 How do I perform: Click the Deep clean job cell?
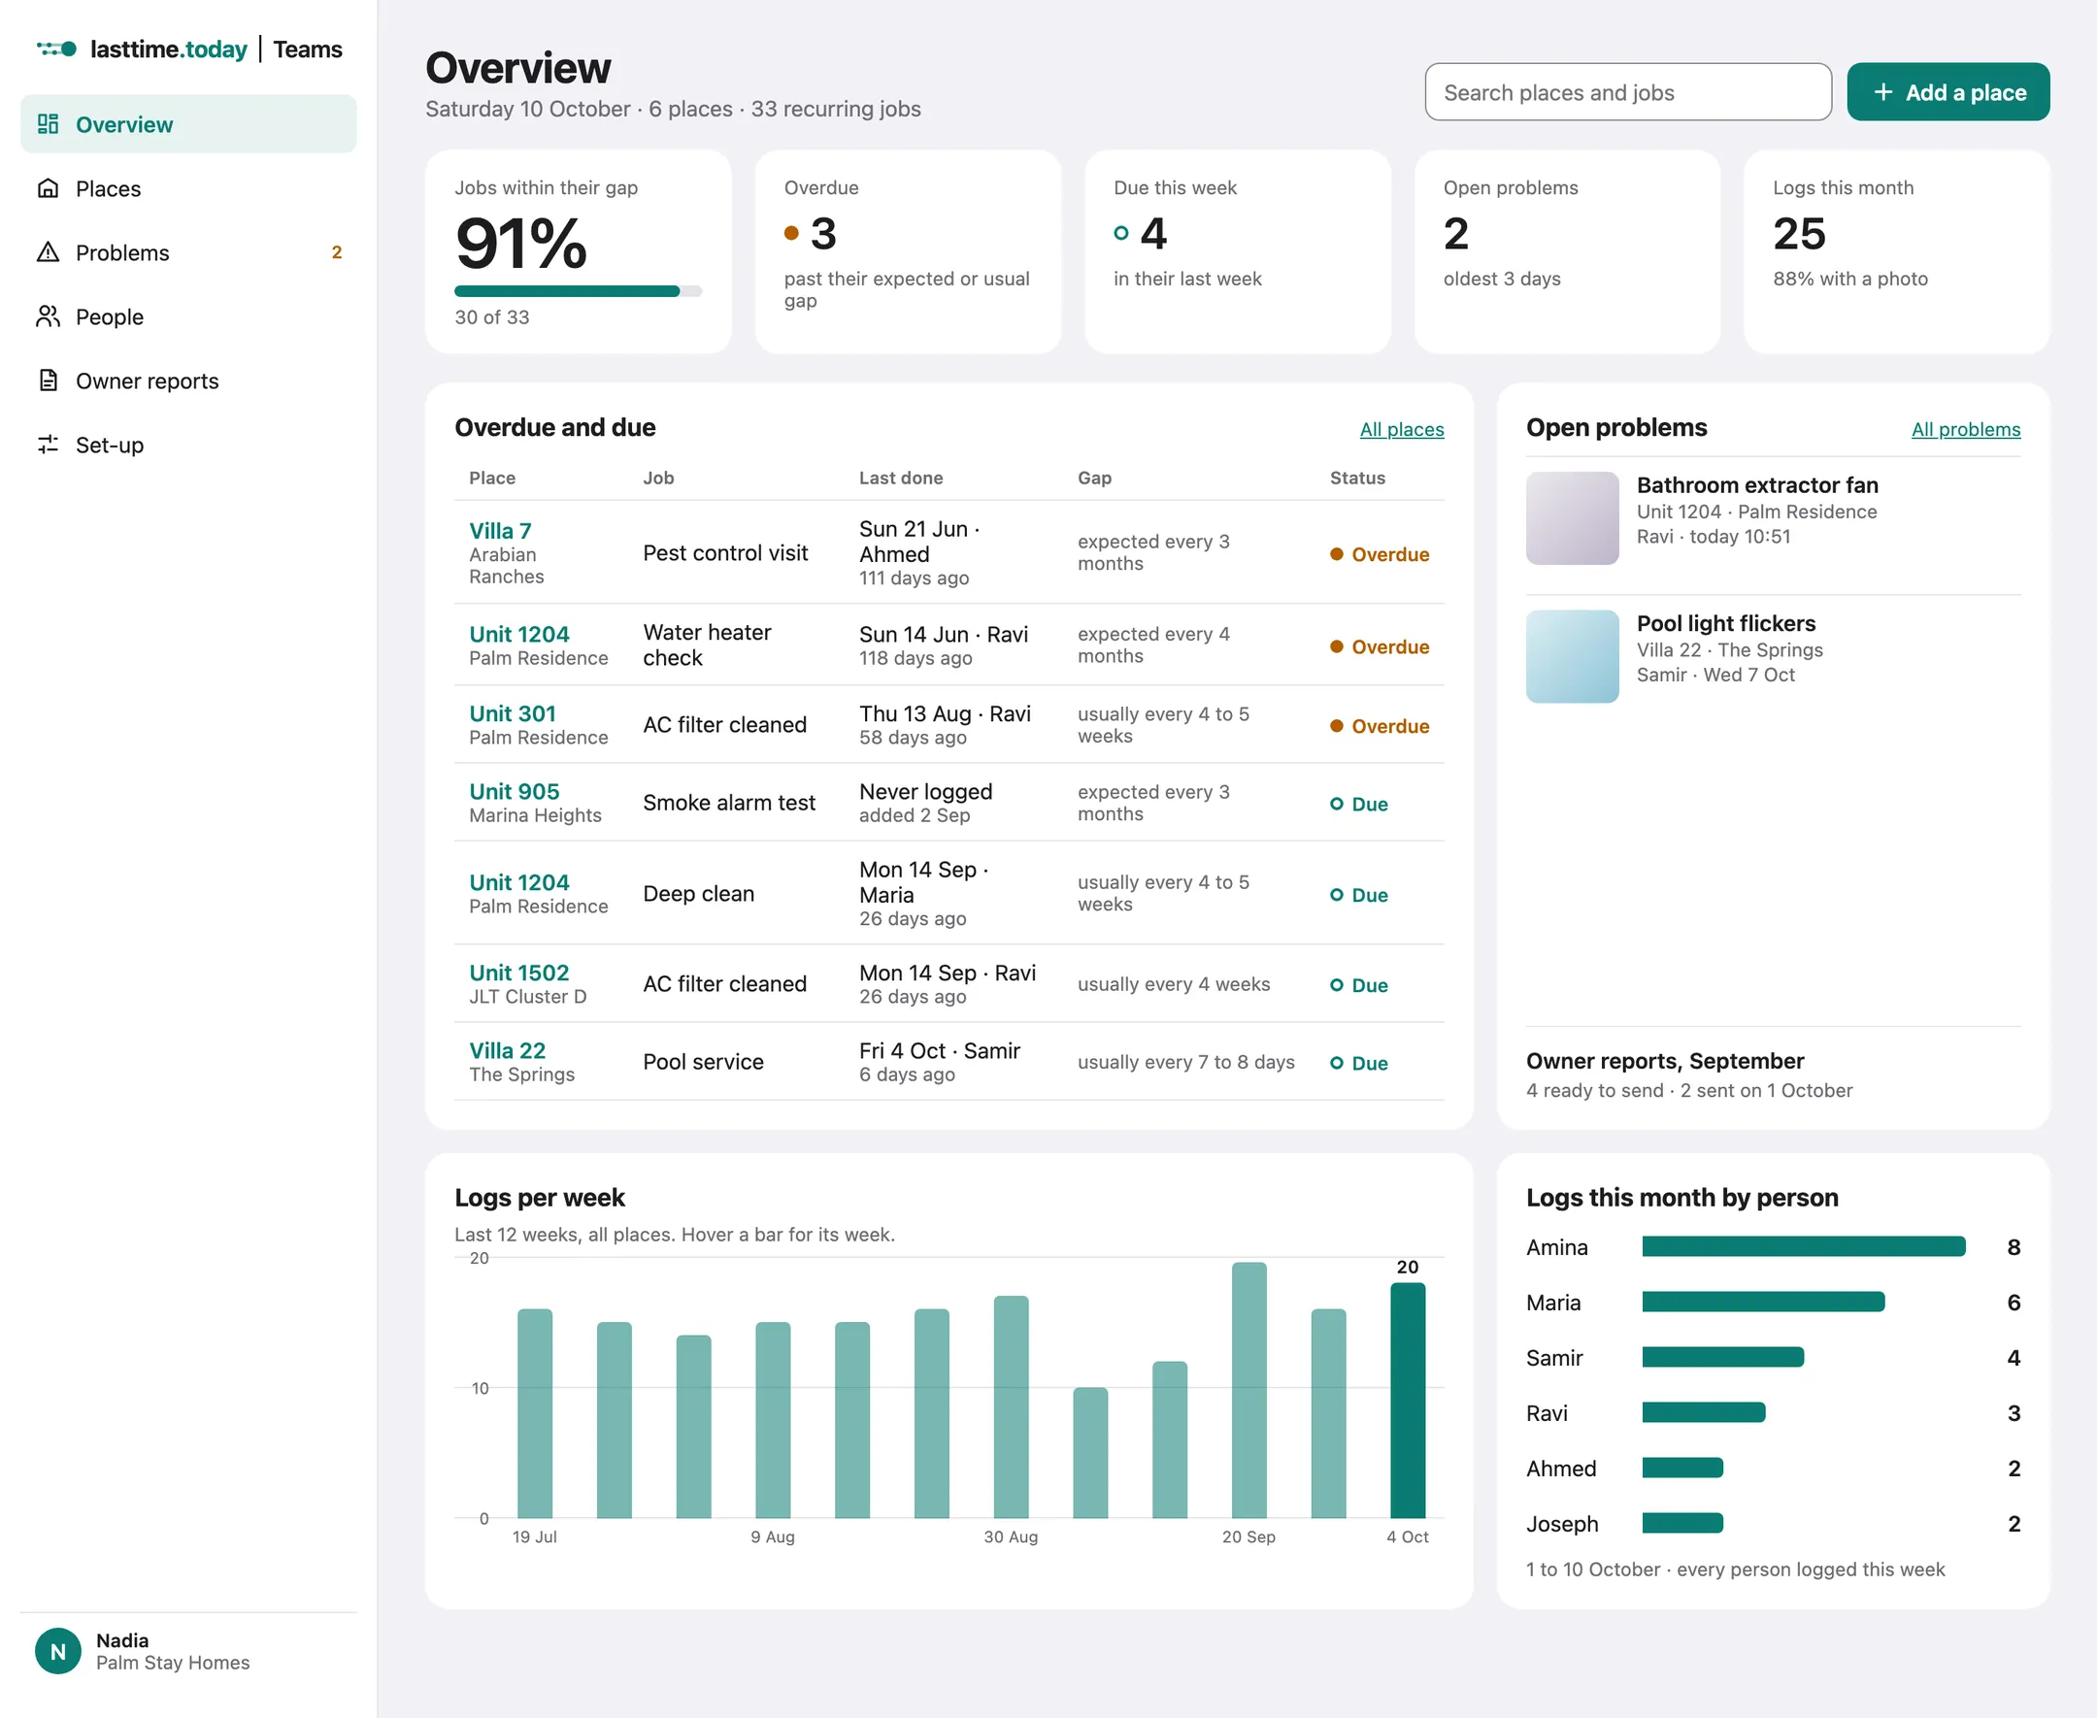point(699,894)
